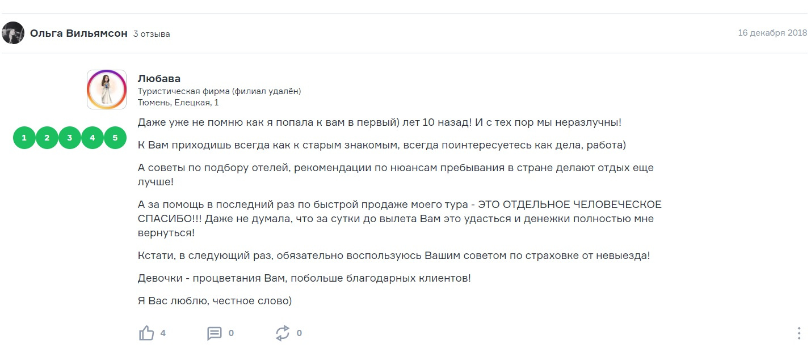811x357 pixels.
Task: Select rating circle number 1
Action: pos(24,138)
